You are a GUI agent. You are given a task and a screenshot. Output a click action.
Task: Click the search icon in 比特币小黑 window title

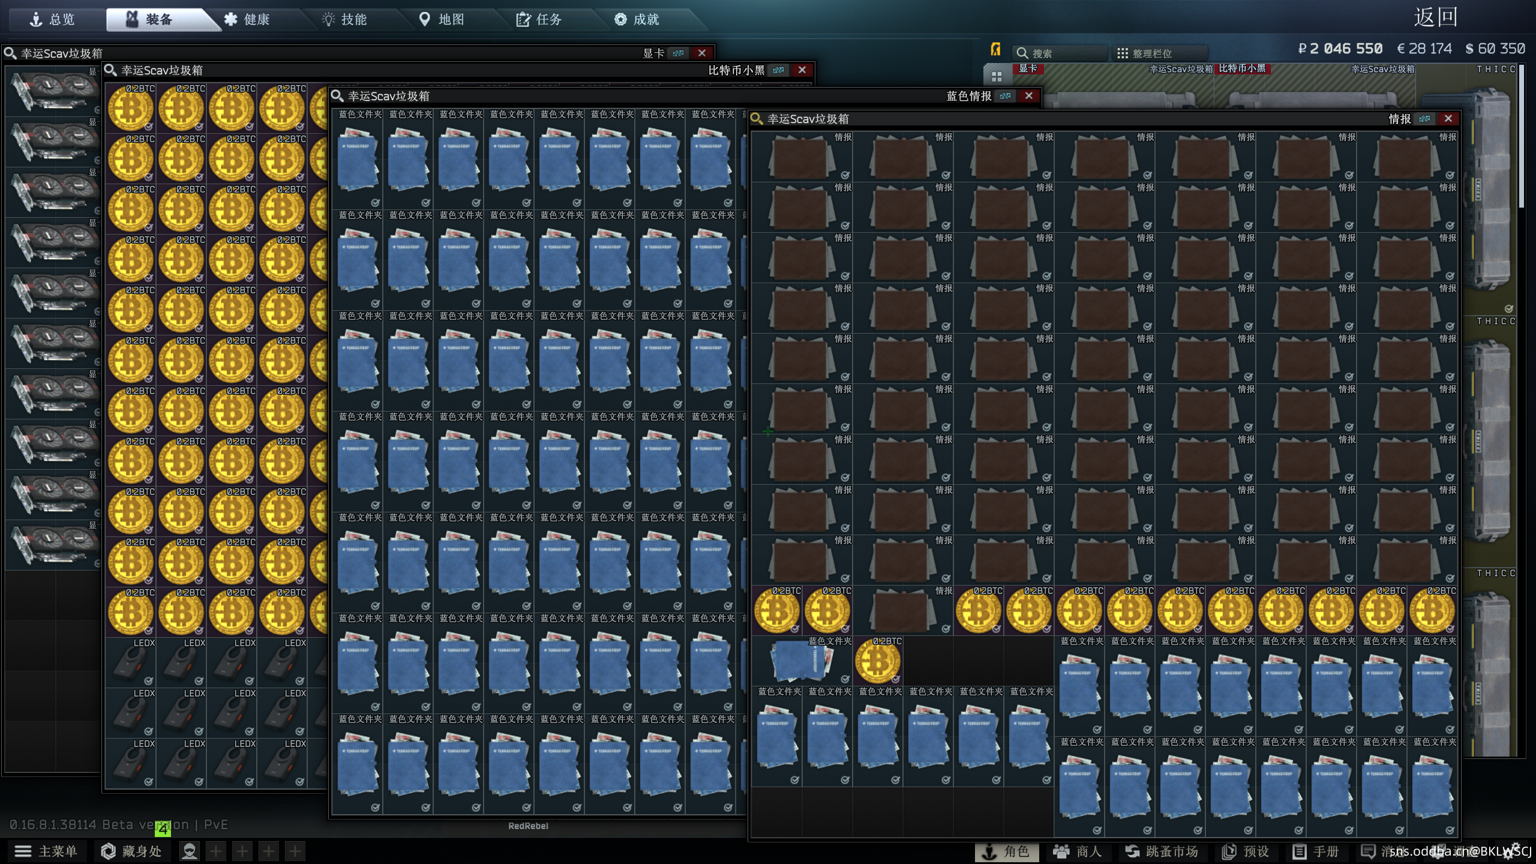[110, 70]
